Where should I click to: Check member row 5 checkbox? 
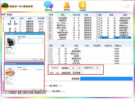[x=50, y=49]
